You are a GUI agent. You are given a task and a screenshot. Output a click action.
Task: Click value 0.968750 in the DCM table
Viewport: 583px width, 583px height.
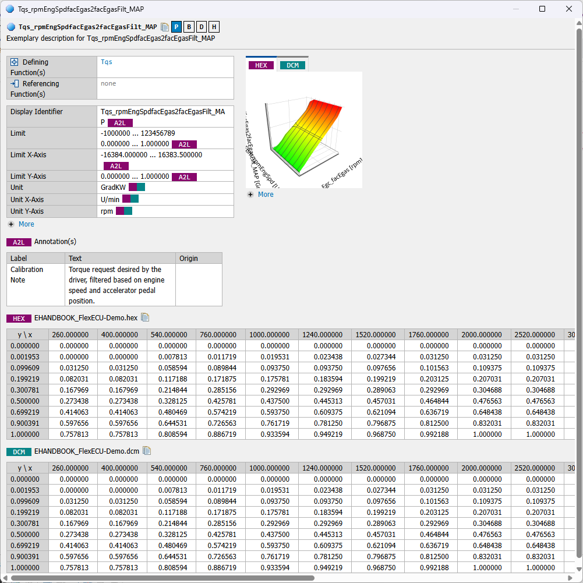click(x=378, y=568)
